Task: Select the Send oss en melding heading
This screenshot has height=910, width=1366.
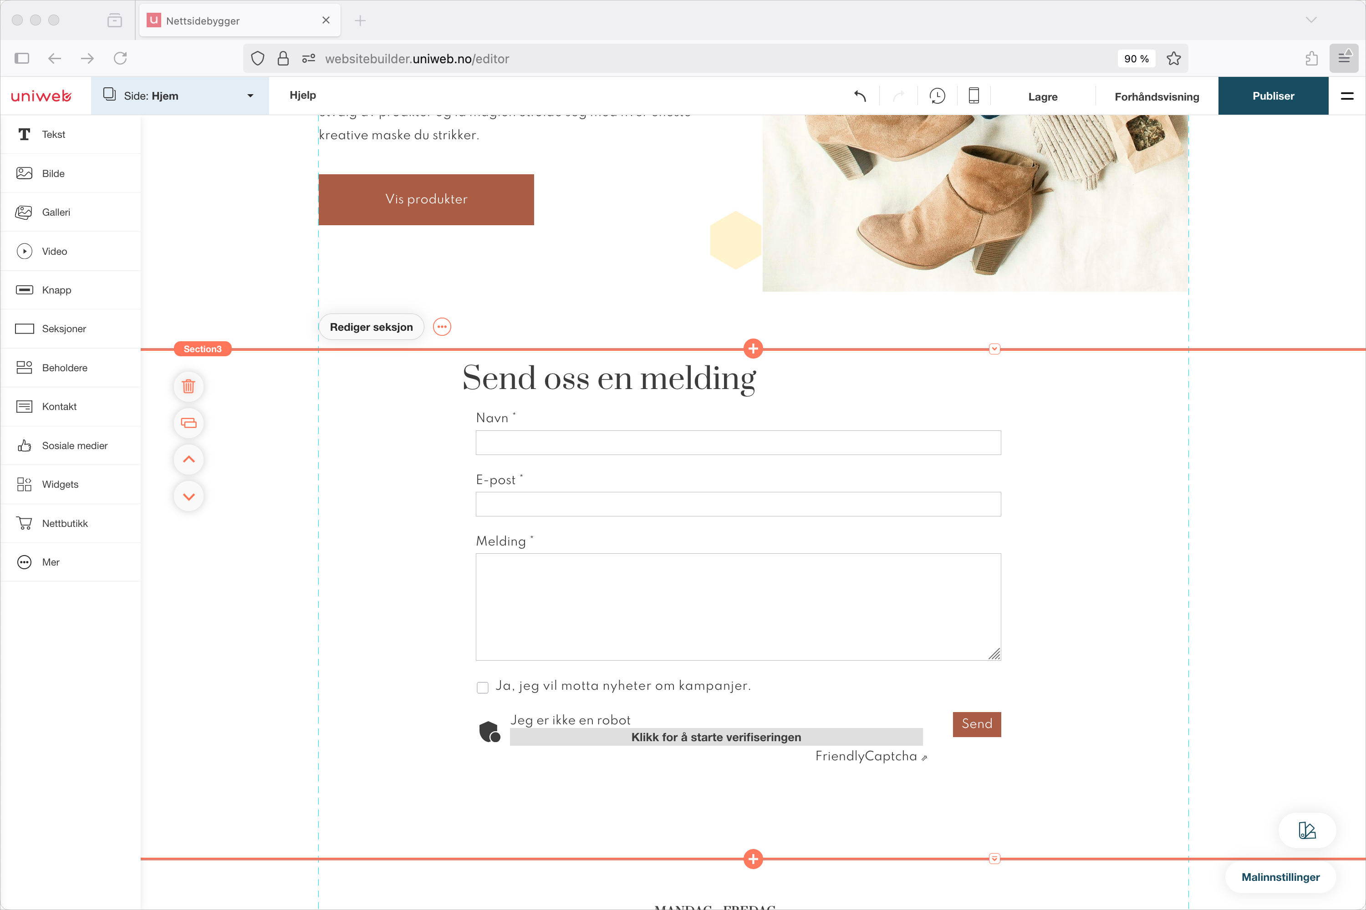Action: pyautogui.click(x=609, y=379)
